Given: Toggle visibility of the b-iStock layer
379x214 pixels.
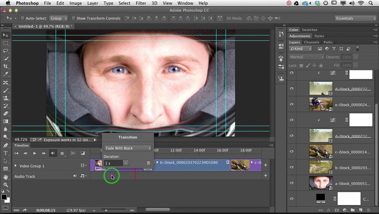Looking at the screenshot, I should click(x=292, y=167).
